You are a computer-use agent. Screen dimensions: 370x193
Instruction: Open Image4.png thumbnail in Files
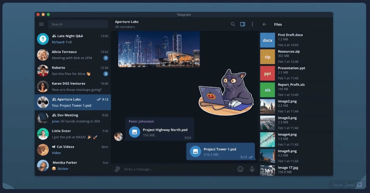point(267,140)
